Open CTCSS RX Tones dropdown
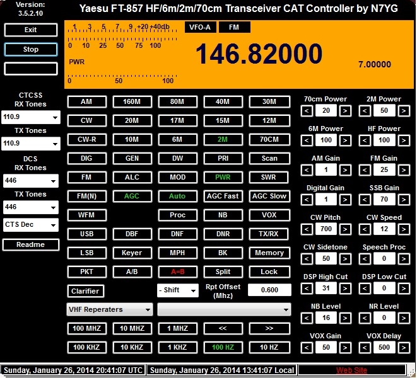The image size is (417, 378). pyautogui.click(x=30, y=117)
